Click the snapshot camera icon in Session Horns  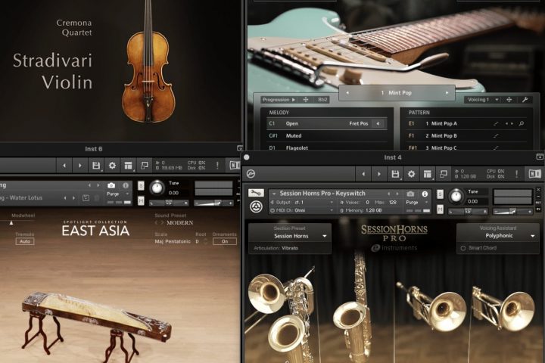point(410,194)
